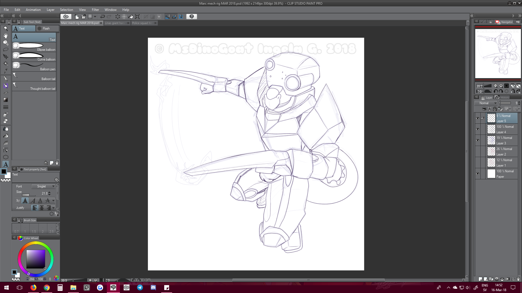The width and height of the screenshot is (522, 293).
Task: Open the Sniglet font dropdown
Action: point(43,186)
